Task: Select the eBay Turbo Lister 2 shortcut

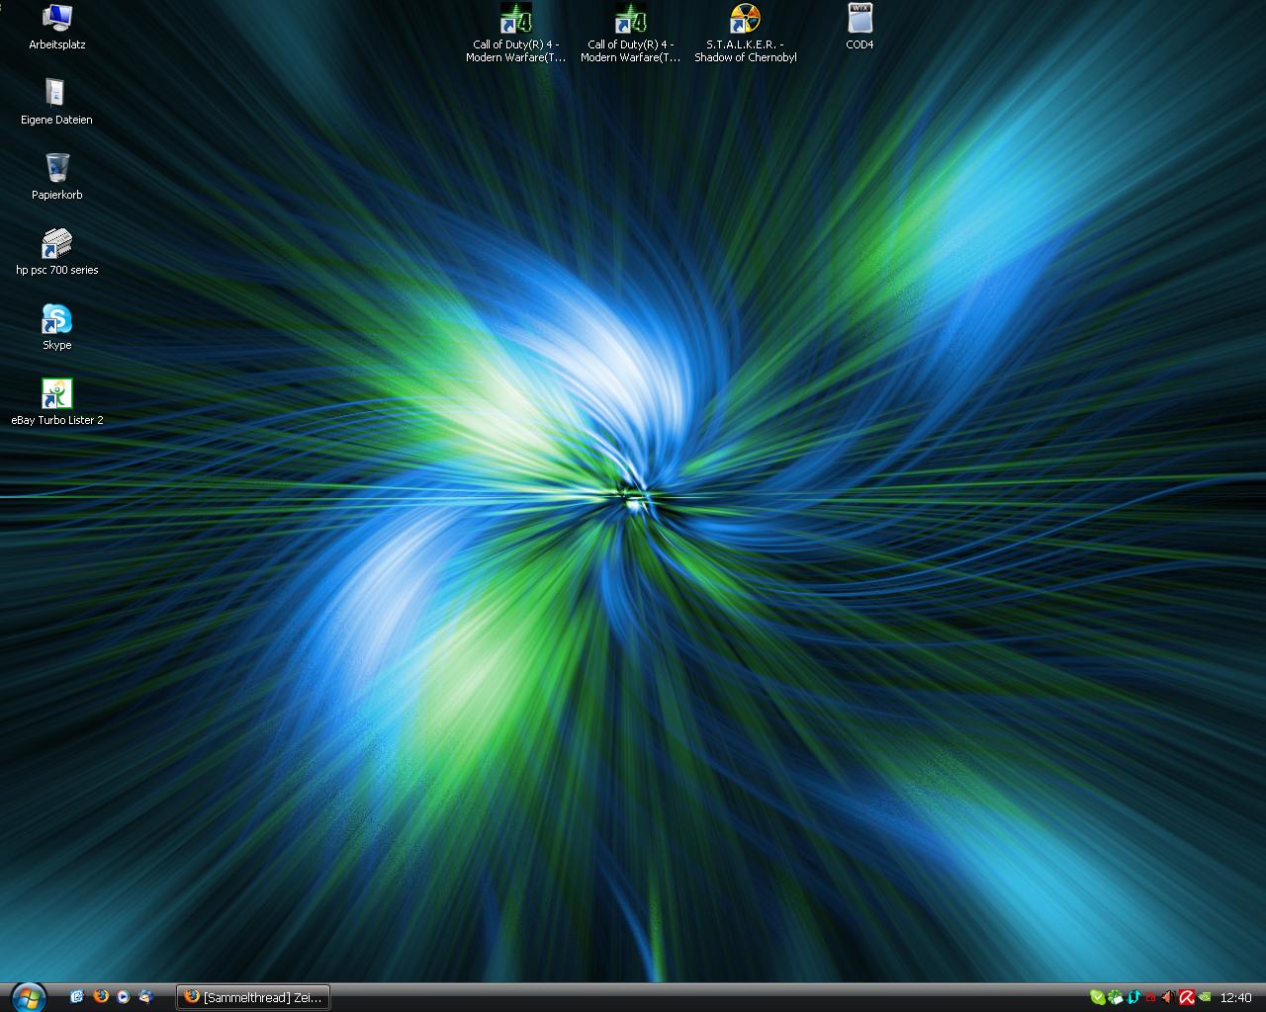Action: [x=57, y=402]
